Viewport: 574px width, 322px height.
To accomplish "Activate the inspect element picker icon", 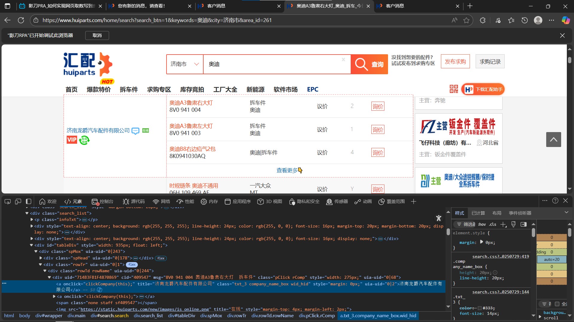I will (8, 202).
